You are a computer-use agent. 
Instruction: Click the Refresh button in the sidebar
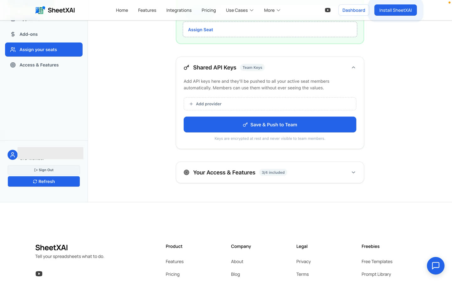point(44,181)
